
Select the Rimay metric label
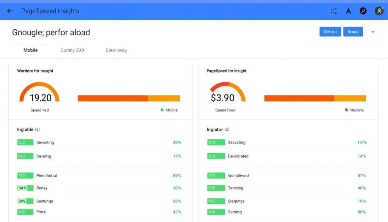click(x=42, y=188)
